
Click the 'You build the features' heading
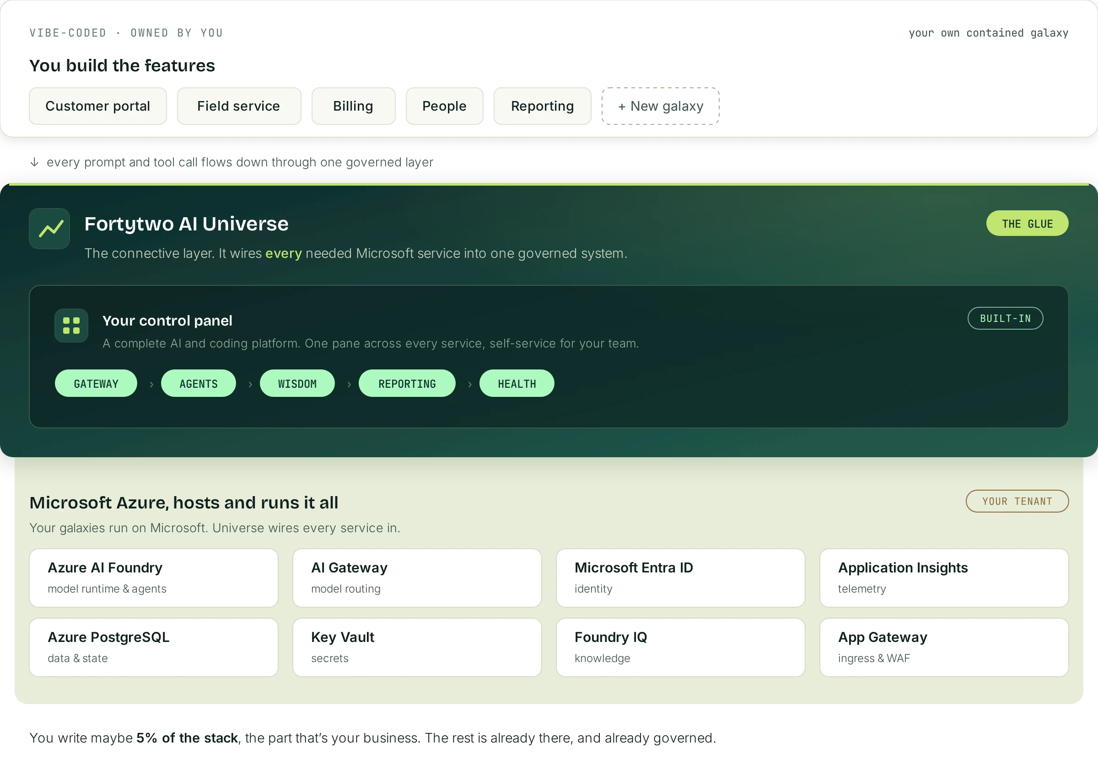(x=122, y=66)
